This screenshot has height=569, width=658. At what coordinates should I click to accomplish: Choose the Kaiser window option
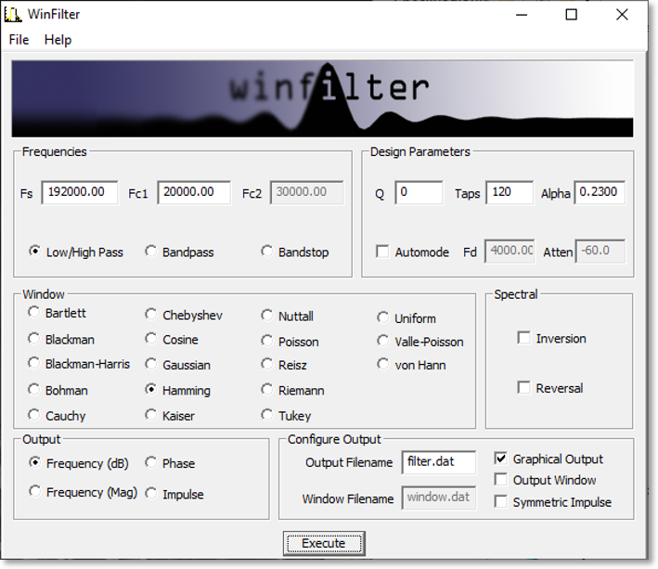pyautogui.click(x=151, y=416)
